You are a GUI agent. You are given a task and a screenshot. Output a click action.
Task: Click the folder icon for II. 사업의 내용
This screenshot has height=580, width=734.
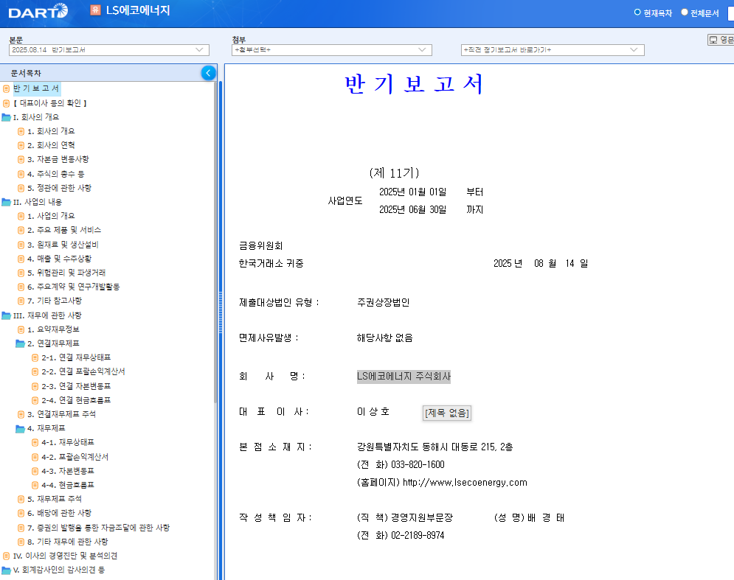click(6, 202)
